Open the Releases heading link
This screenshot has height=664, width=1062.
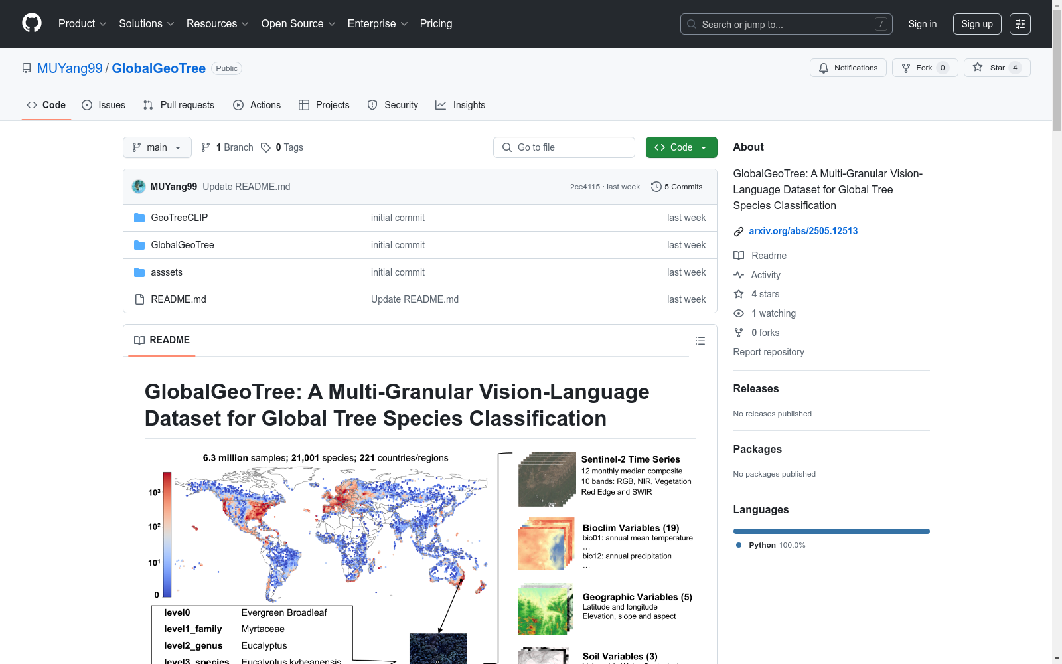click(x=756, y=389)
